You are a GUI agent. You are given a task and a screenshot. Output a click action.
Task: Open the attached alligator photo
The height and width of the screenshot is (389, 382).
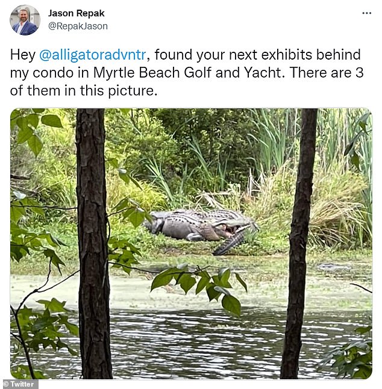tap(191, 243)
